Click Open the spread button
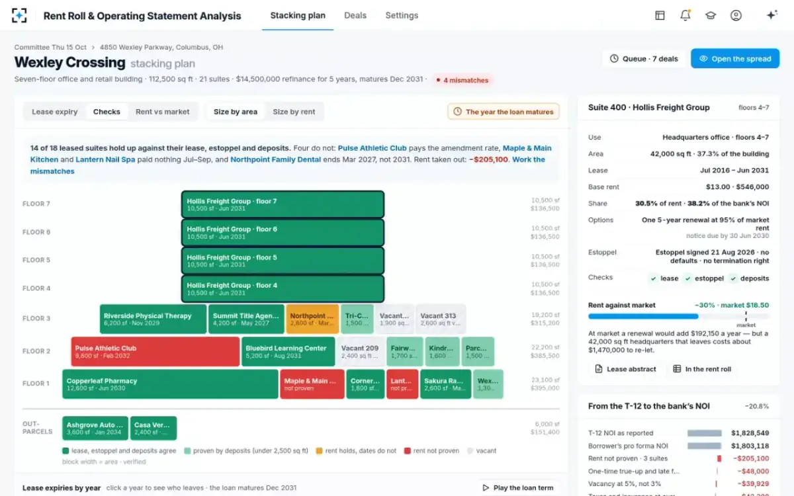The width and height of the screenshot is (794, 496). (x=734, y=59)
